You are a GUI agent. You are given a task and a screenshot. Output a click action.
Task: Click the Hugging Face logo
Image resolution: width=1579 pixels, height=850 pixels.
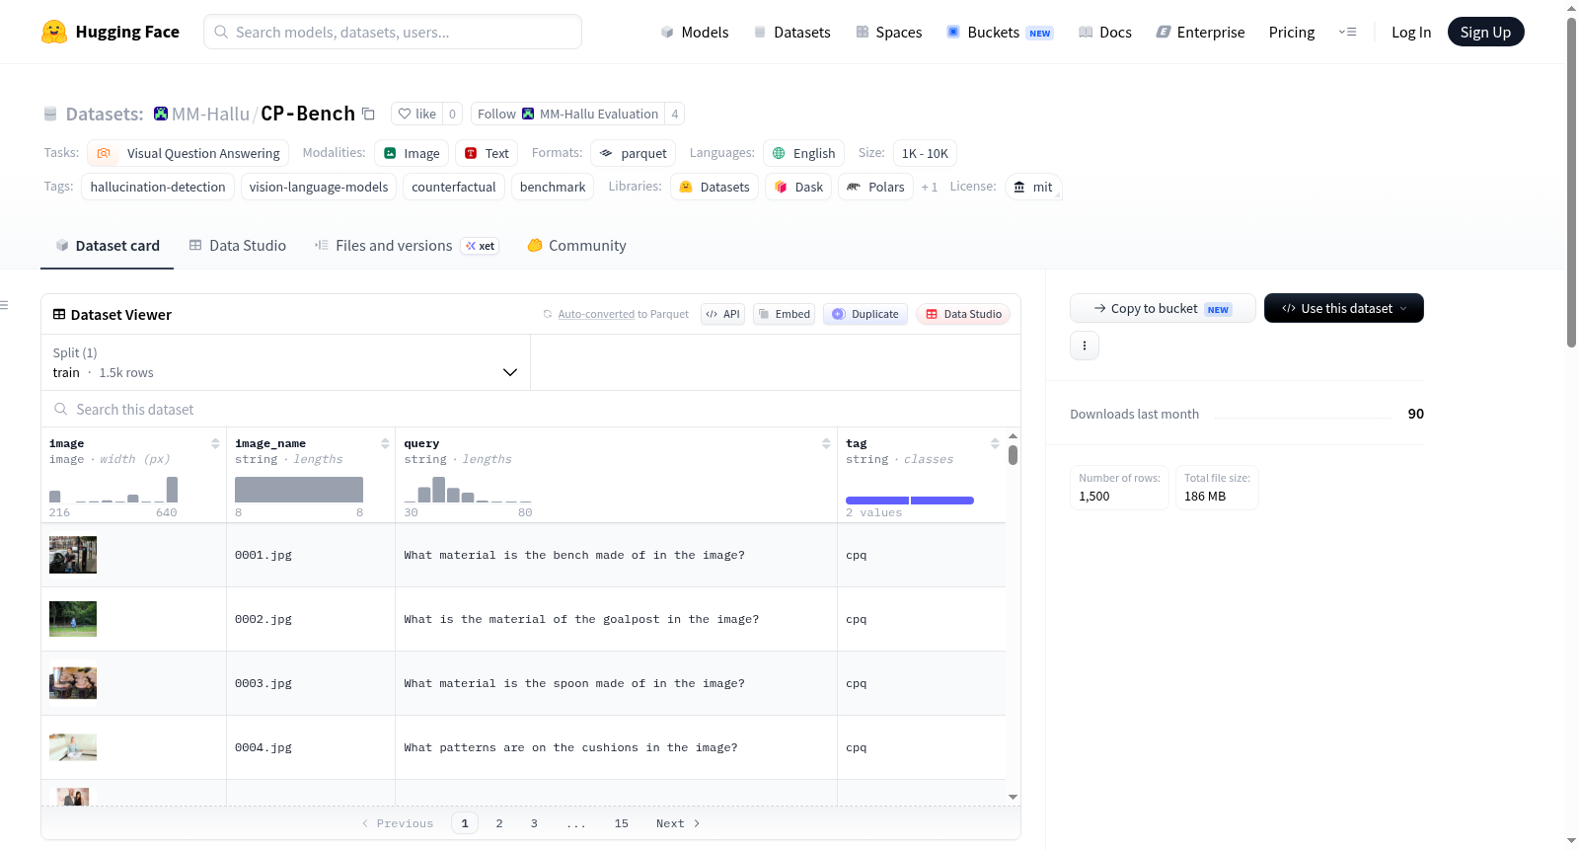click(x=110, y=32)
